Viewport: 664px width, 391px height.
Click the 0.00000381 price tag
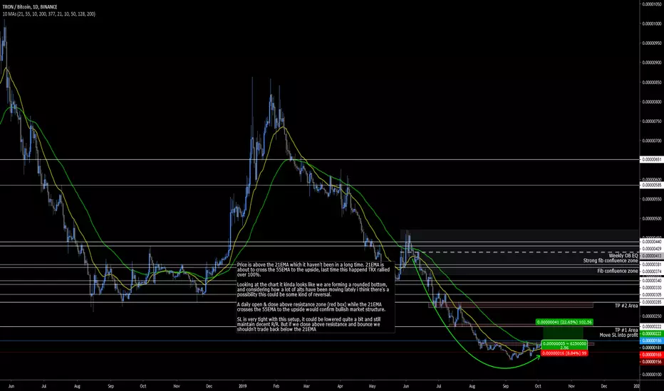coord(652,264)
